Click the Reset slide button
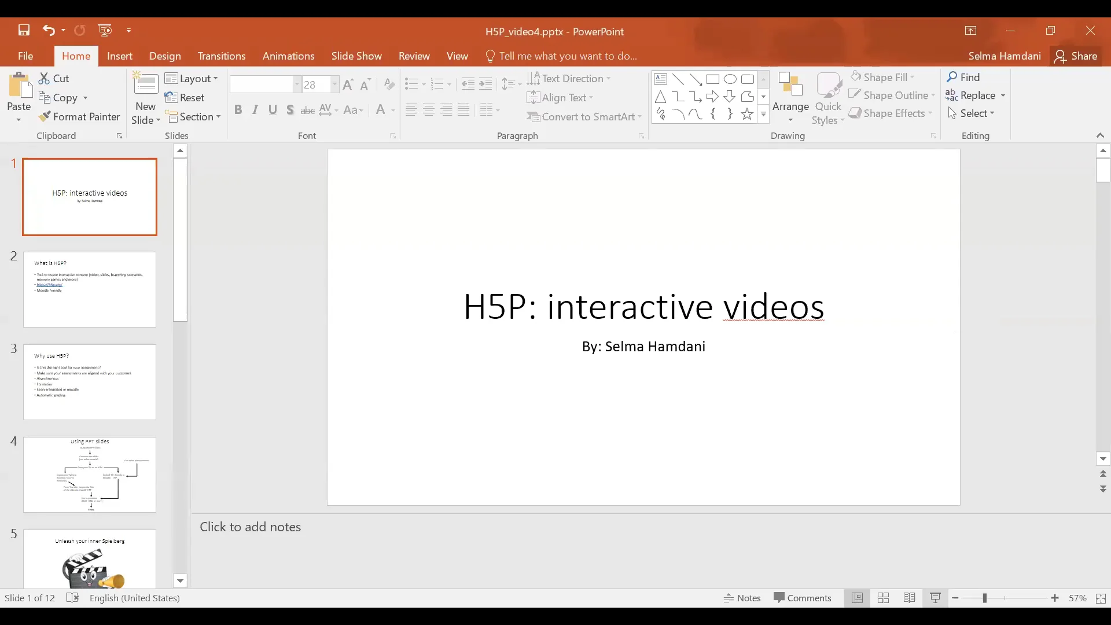The image size is (1111, 625). pos(185,97)
